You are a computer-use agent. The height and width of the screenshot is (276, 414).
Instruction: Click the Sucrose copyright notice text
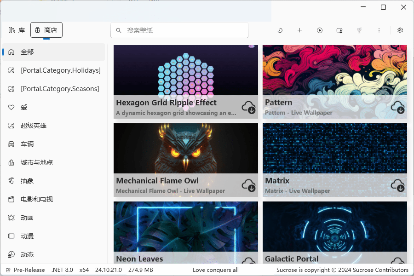tap(342, 270)
